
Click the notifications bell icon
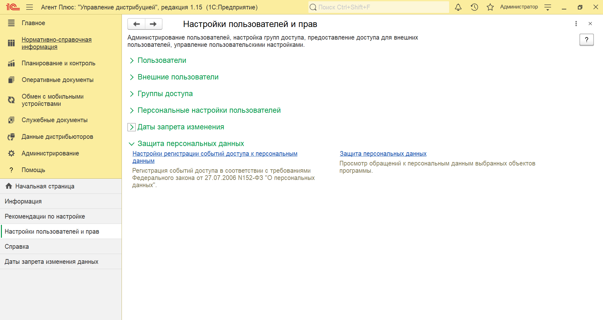coord(458,7)
